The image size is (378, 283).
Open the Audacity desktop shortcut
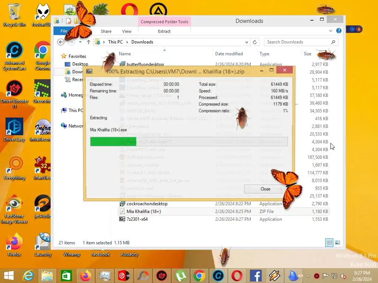click(x=129, y=254)
